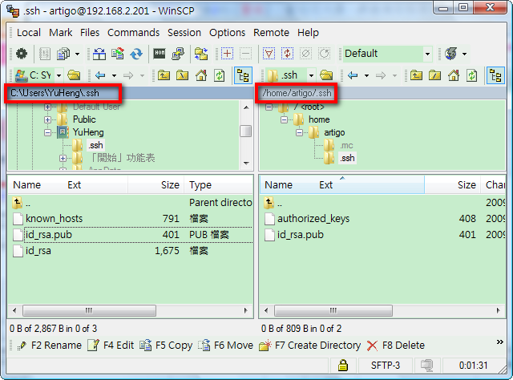Open the Help menu

[308, 33]
